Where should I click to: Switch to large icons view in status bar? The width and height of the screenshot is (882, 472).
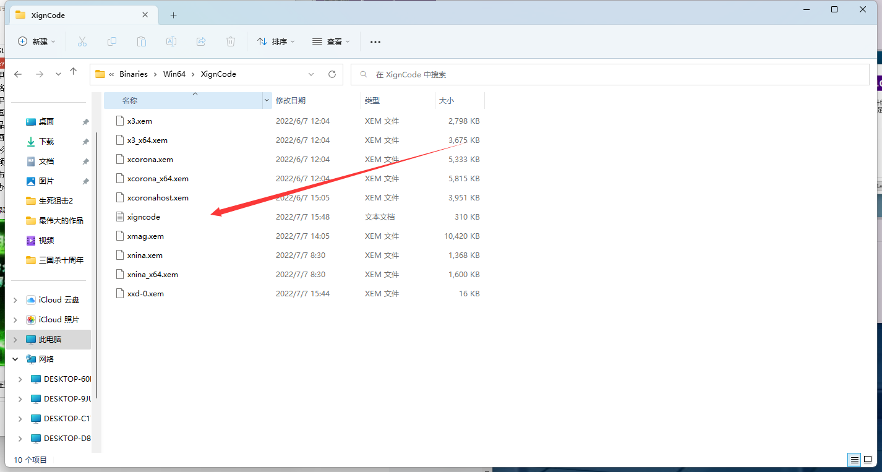(x=868, y=460)
